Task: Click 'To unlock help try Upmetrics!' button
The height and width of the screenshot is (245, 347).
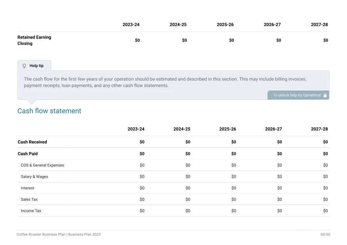Action: 298,95
